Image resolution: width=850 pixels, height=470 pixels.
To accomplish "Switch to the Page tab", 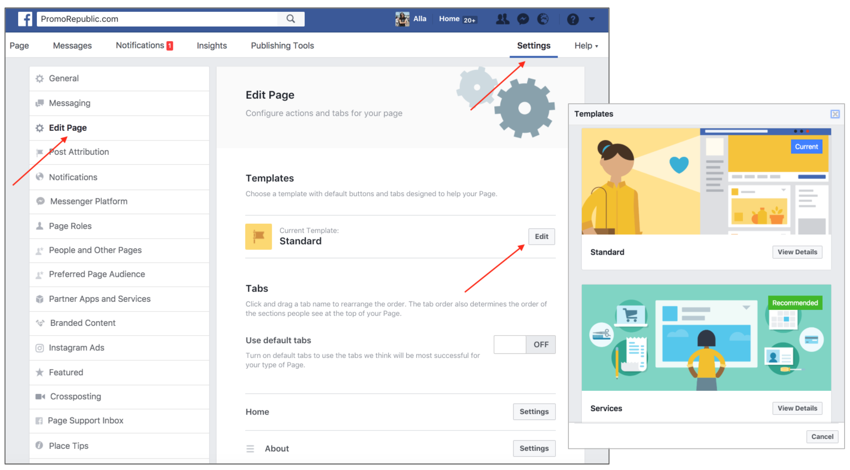I will (19, 46).
